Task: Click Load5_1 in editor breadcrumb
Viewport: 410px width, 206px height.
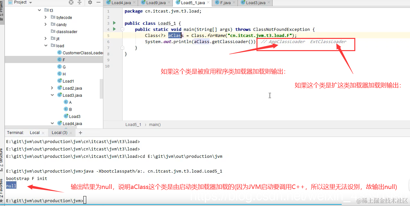Action: pyautogui.click(x=133, y=125)
